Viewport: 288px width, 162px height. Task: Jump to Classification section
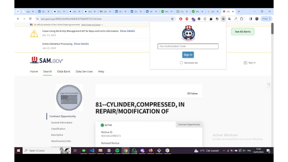pyautogui.click(x=58, y=129)
